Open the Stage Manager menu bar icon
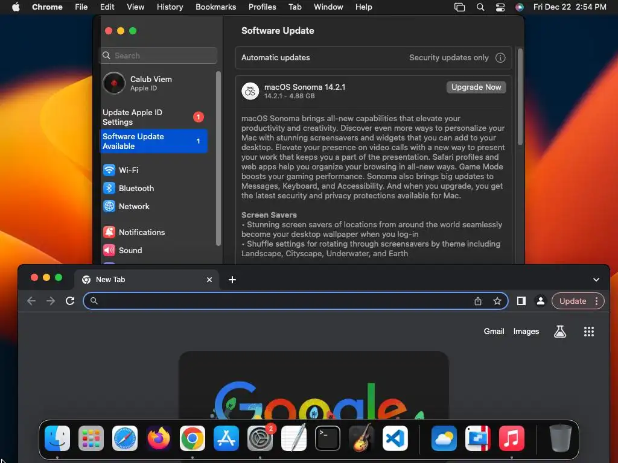 coord(459,7)
